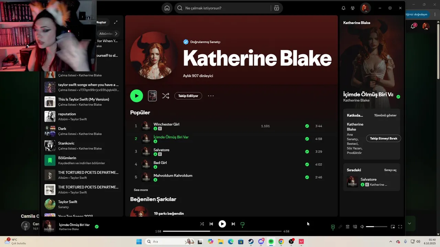Open Chrome from the taskbar

click(x=281, y=242)
